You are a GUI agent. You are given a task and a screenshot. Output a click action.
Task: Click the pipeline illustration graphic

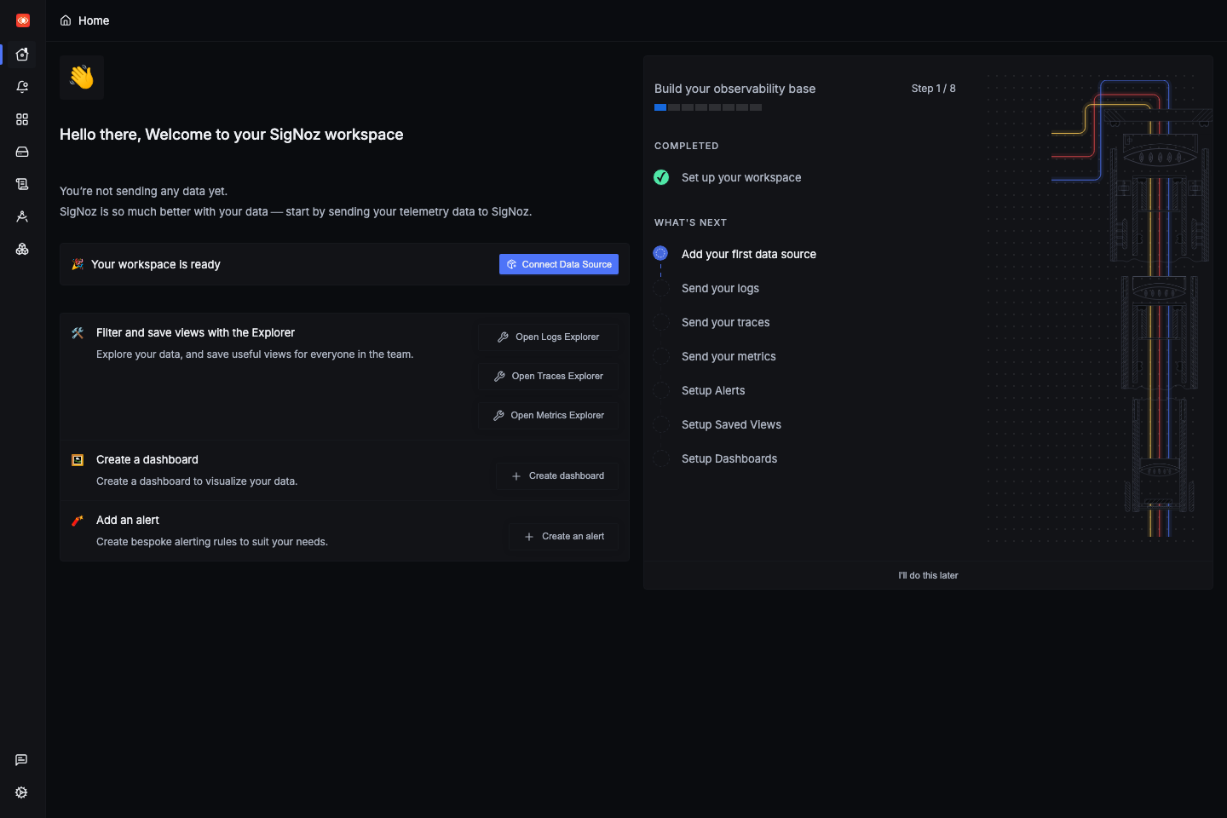click(x=1099, y=308)
